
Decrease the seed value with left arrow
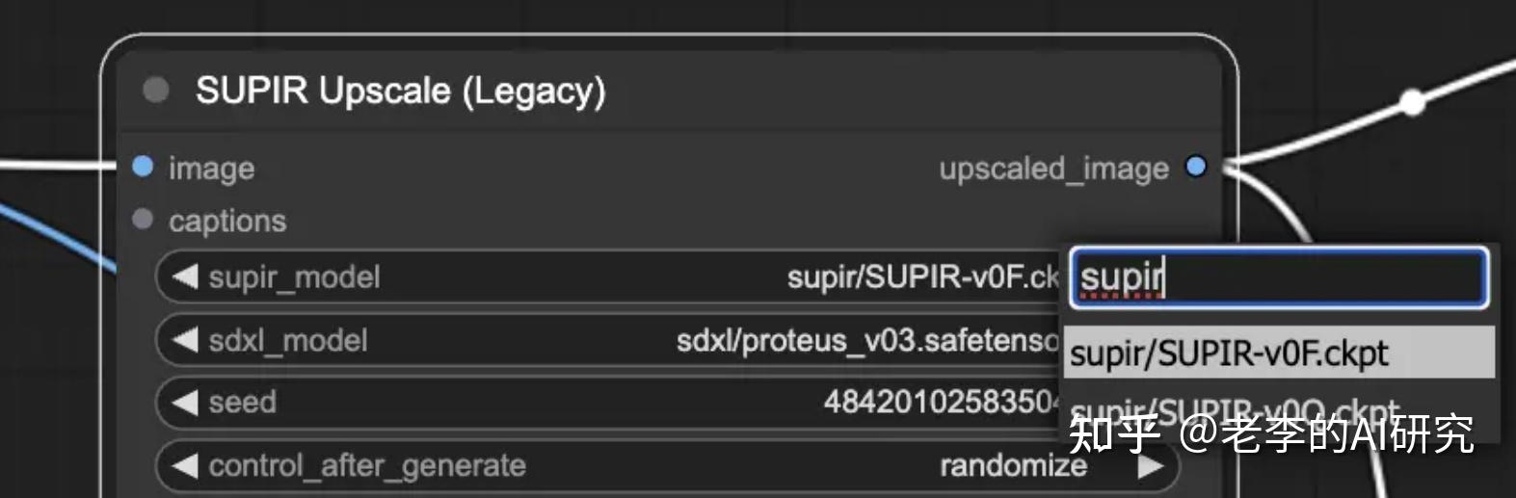click(184, 403)
